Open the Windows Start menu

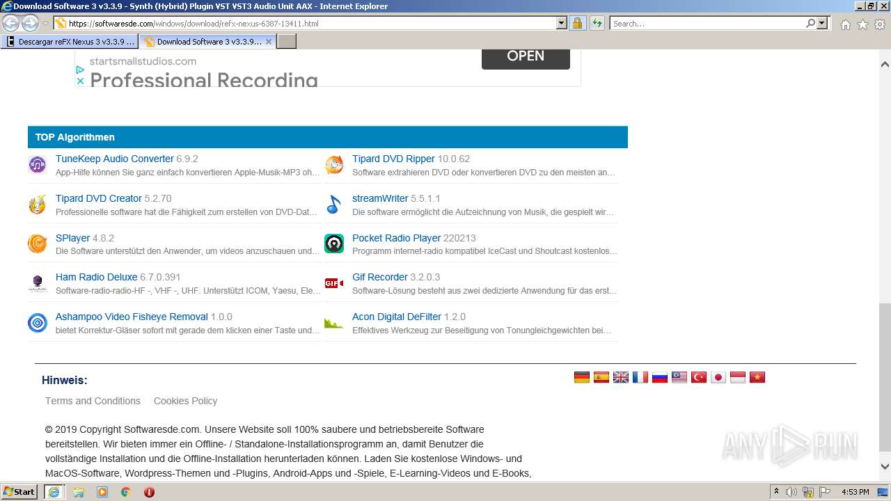[x=19, y=491]
